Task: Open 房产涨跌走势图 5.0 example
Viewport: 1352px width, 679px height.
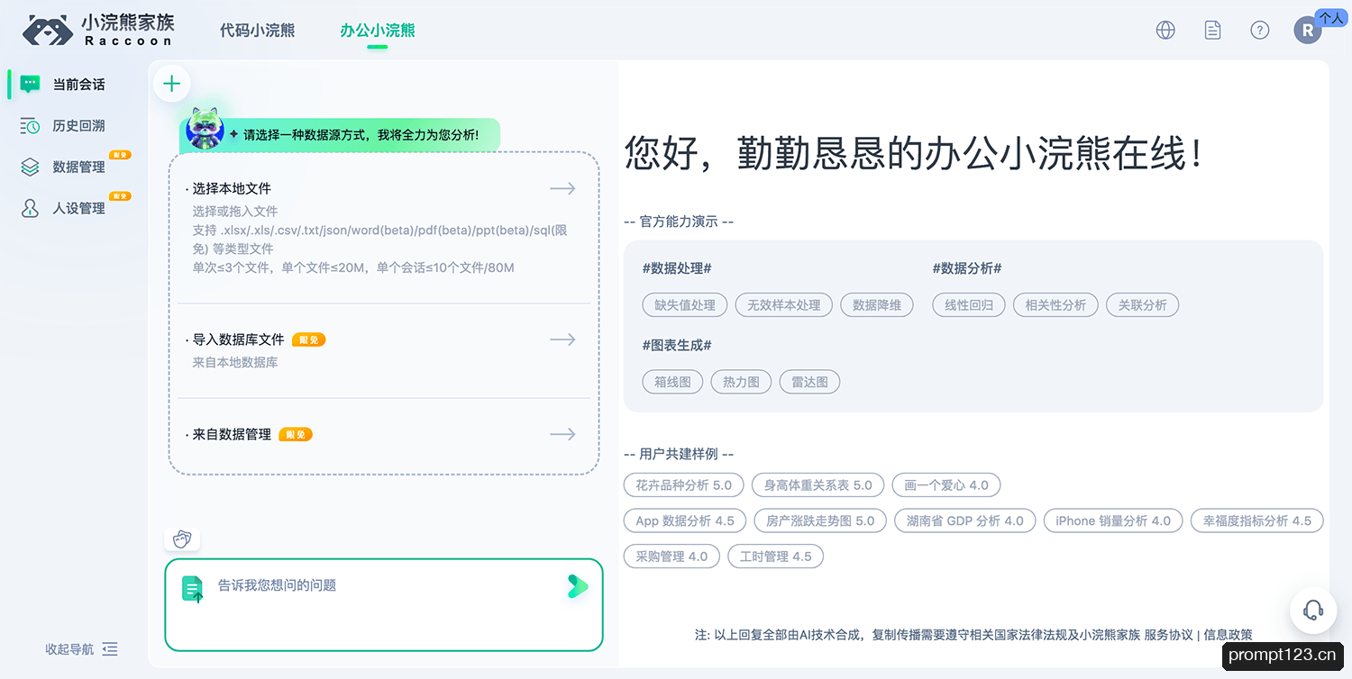Action: 820,521
